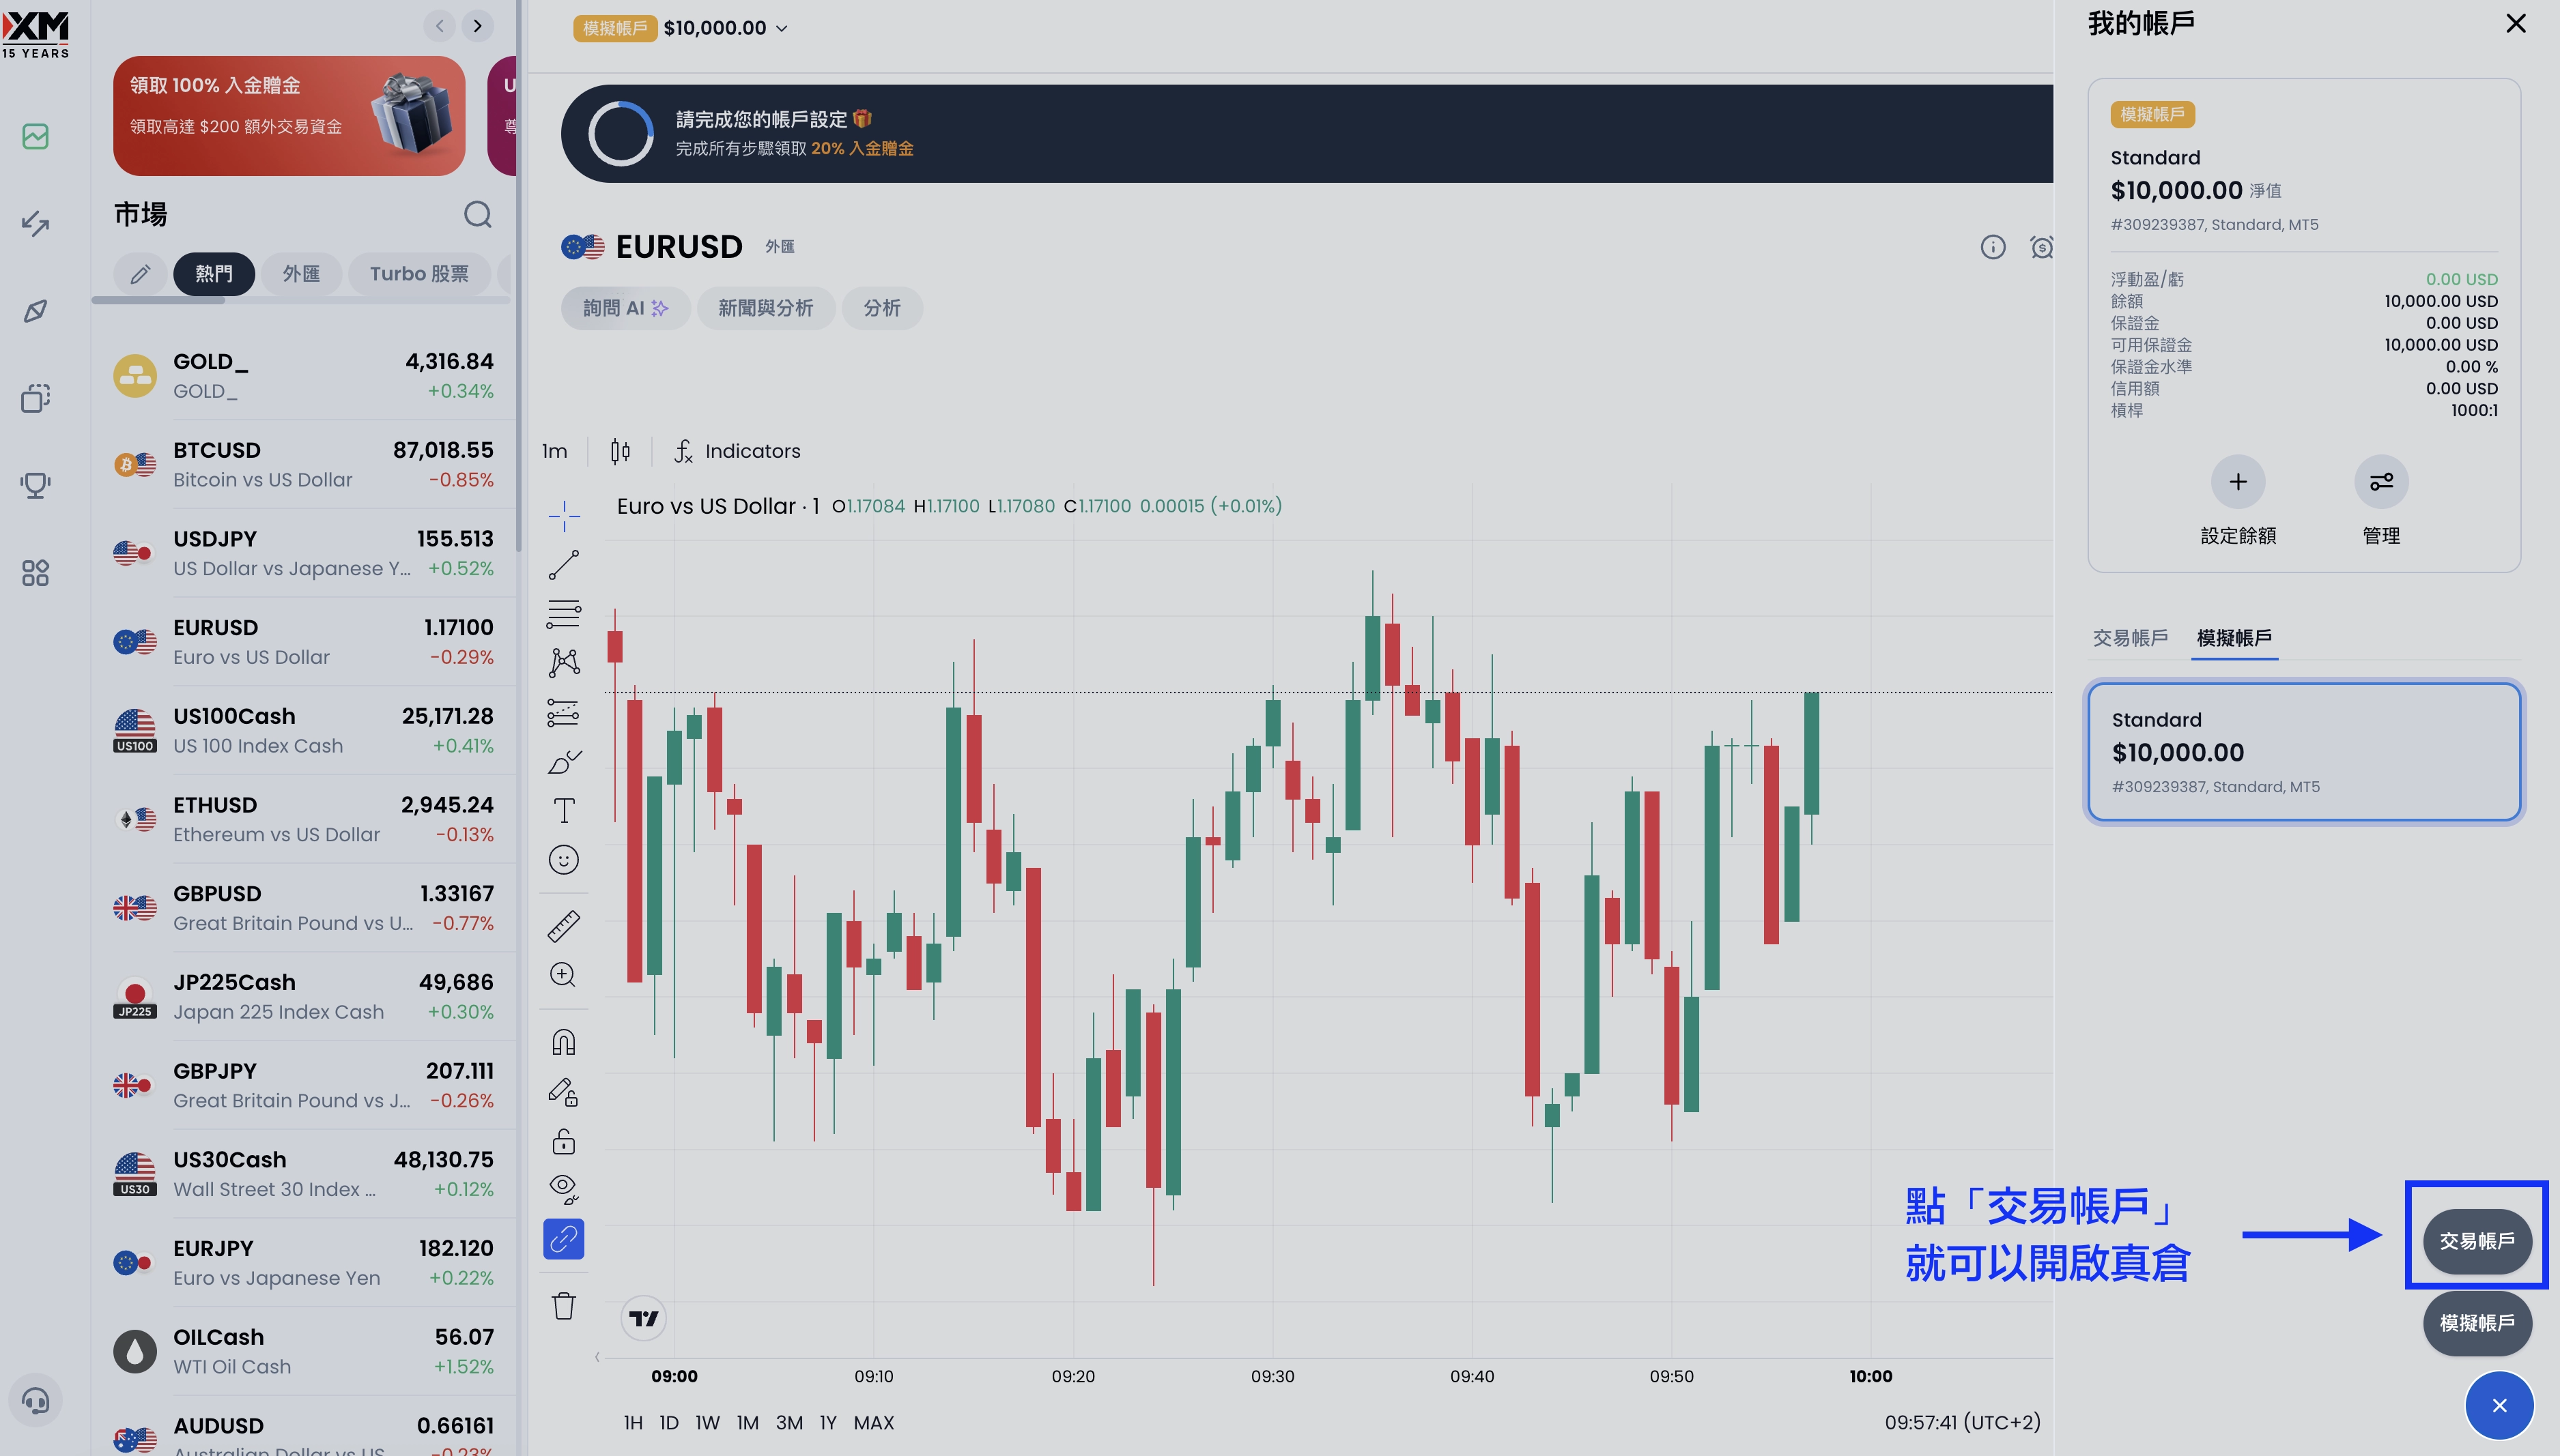This screenshot has width=2560, height=1456.
Task: Select the text annotation tool
Action: pyautogui.click(x=563, y=811)
